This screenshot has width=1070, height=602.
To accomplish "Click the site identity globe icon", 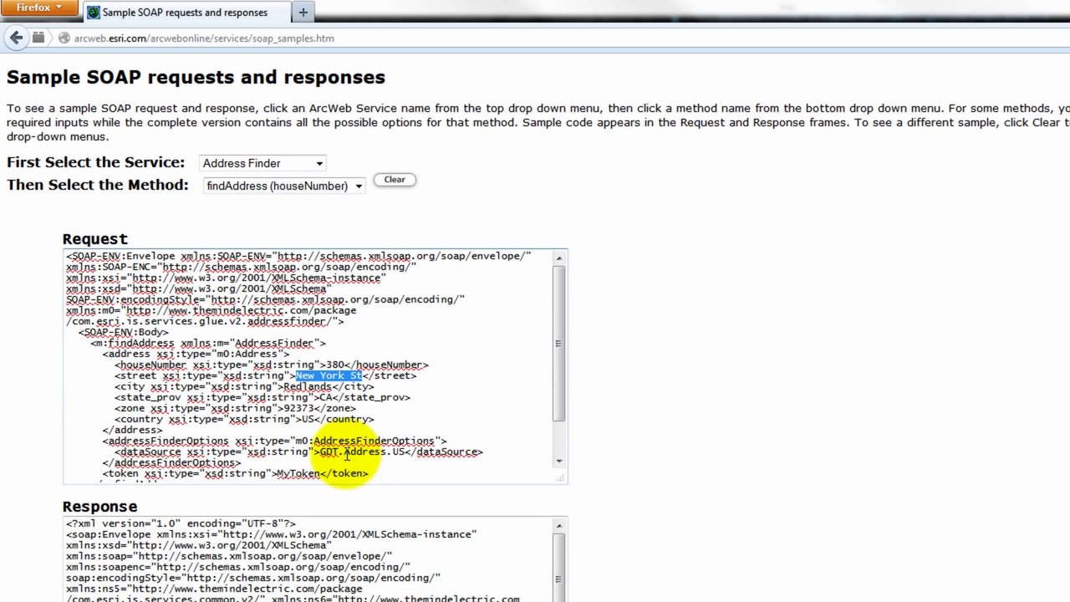I will pyautogui.click(x=64, y=38).
